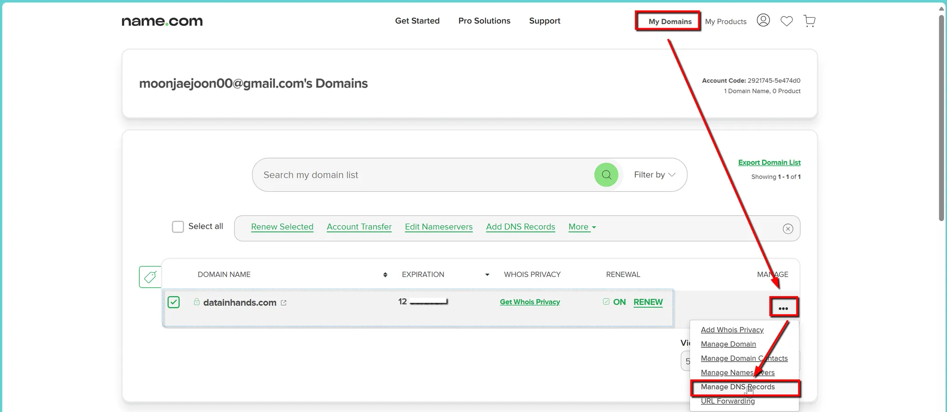
Task: Open the account profile icon
Action: (763, 20)
